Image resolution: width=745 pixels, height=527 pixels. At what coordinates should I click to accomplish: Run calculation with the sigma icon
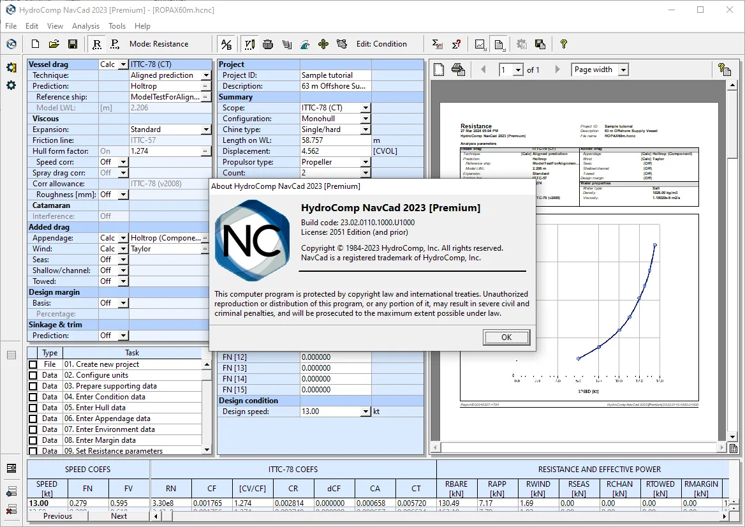click(x=438, y=44)
